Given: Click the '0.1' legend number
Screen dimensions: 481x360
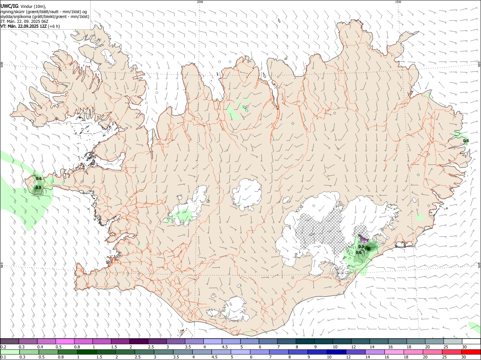Looking at the screenshot, I should 3,357.
